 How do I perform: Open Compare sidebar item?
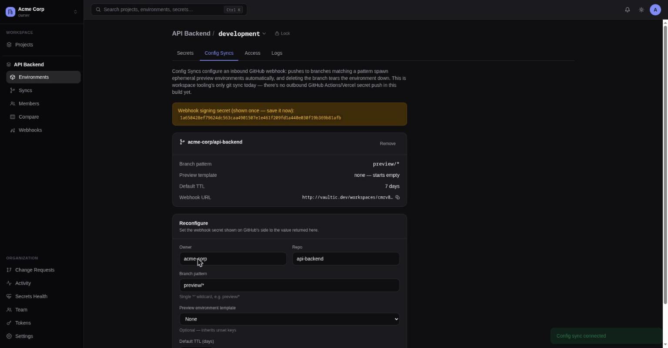tap(44, 117)
